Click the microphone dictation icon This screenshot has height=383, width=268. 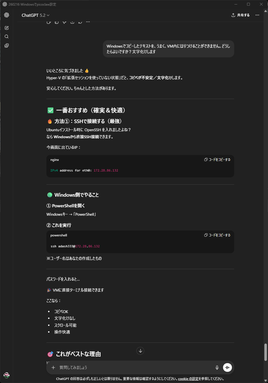point(217,368)
